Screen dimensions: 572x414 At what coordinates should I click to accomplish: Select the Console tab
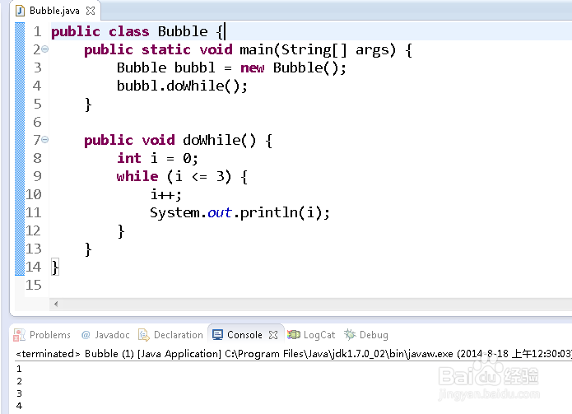(244, 334)
